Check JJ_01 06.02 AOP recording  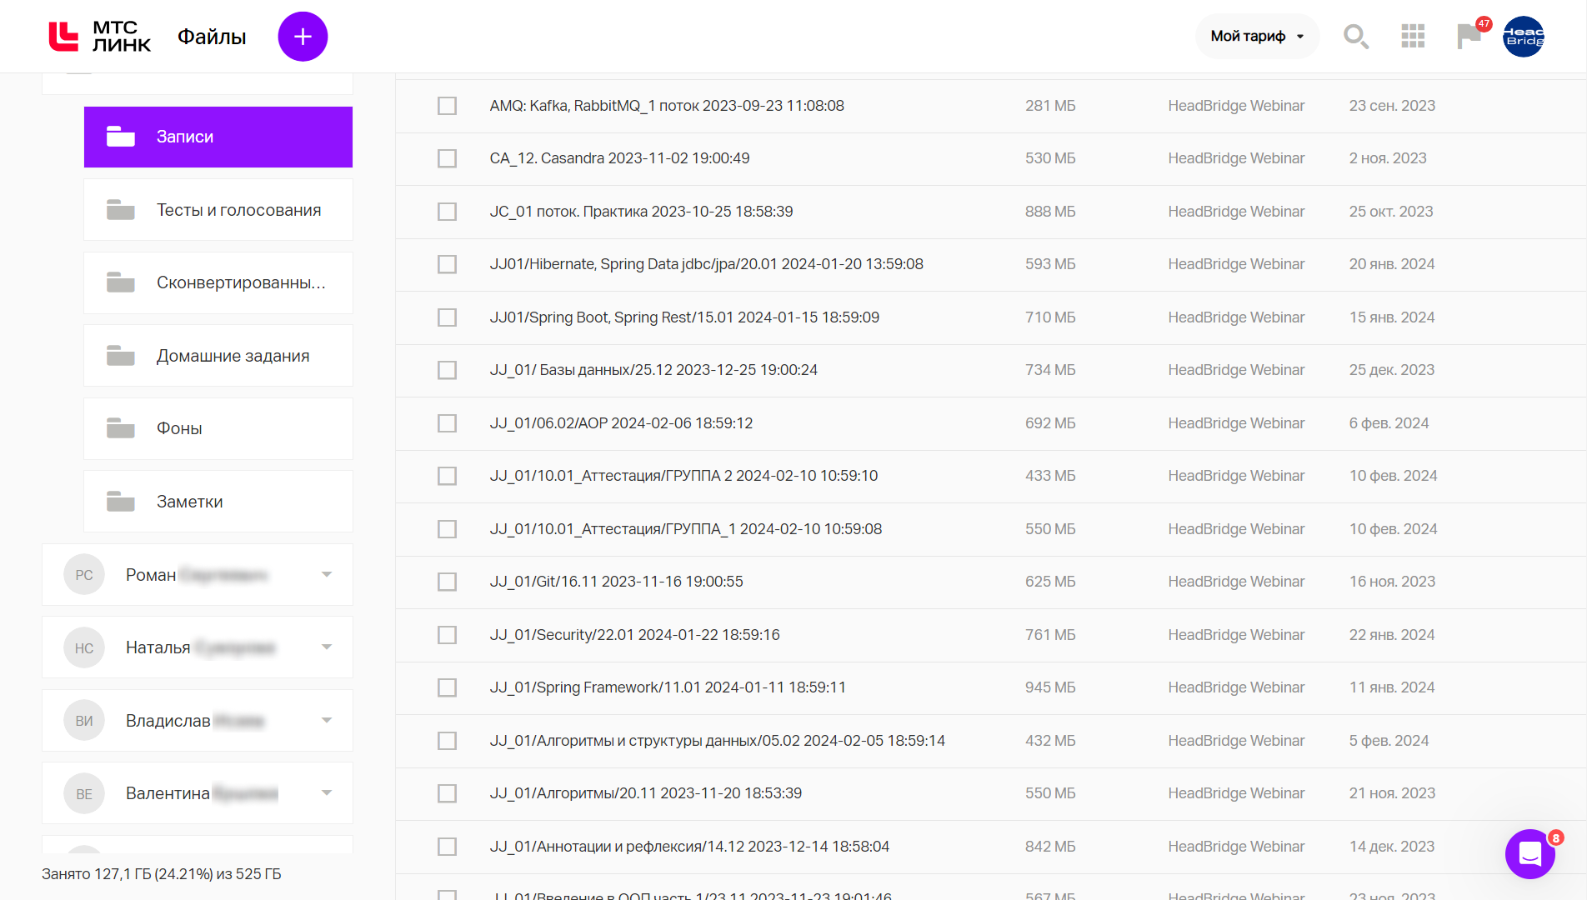pos(448,423)
